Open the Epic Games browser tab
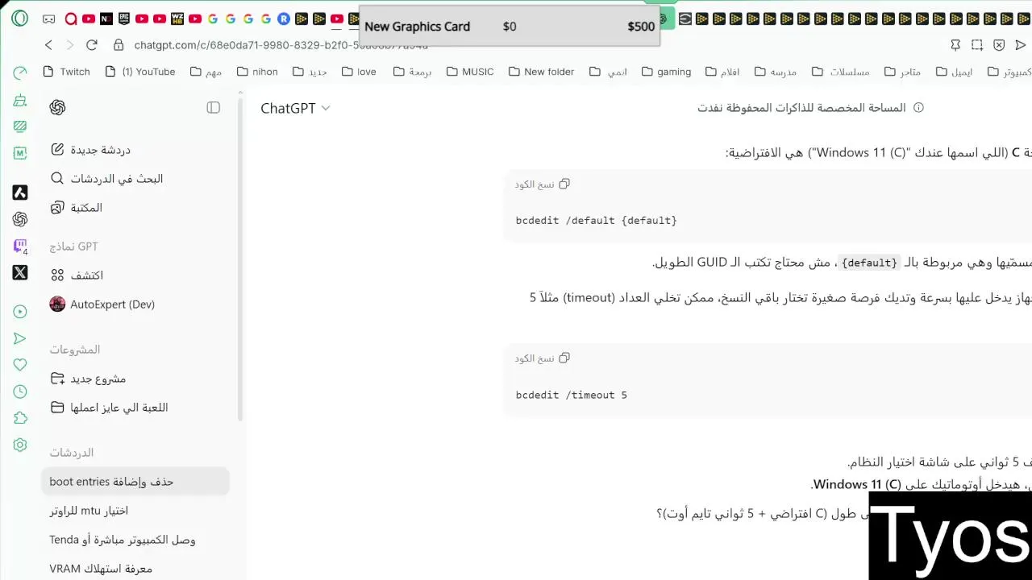 pos(124,19)
